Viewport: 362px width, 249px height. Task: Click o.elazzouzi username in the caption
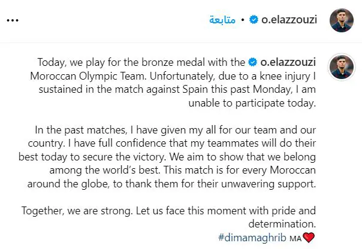(x=288, y=62)
